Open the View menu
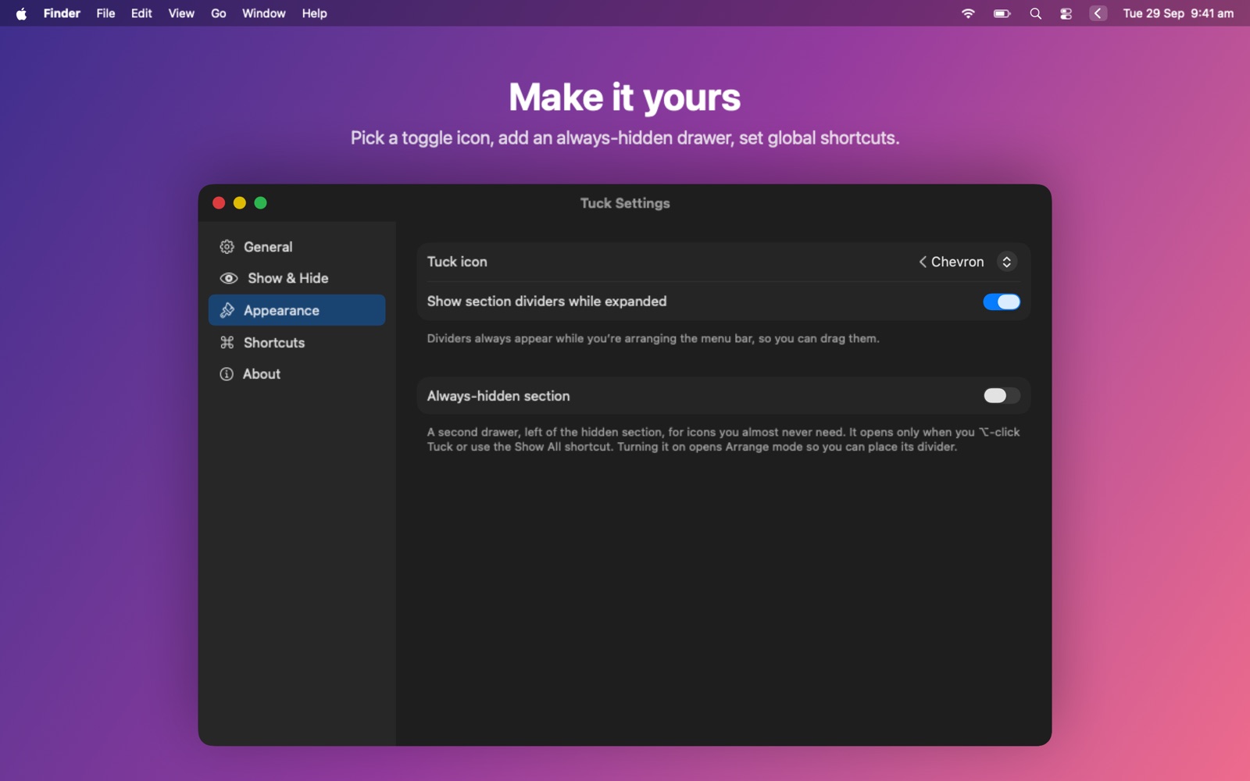The image size is (1250, 781). (x=181, y=13)
